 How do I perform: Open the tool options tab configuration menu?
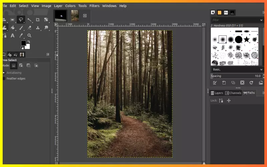pyautogui.click(x=48, y=54)
